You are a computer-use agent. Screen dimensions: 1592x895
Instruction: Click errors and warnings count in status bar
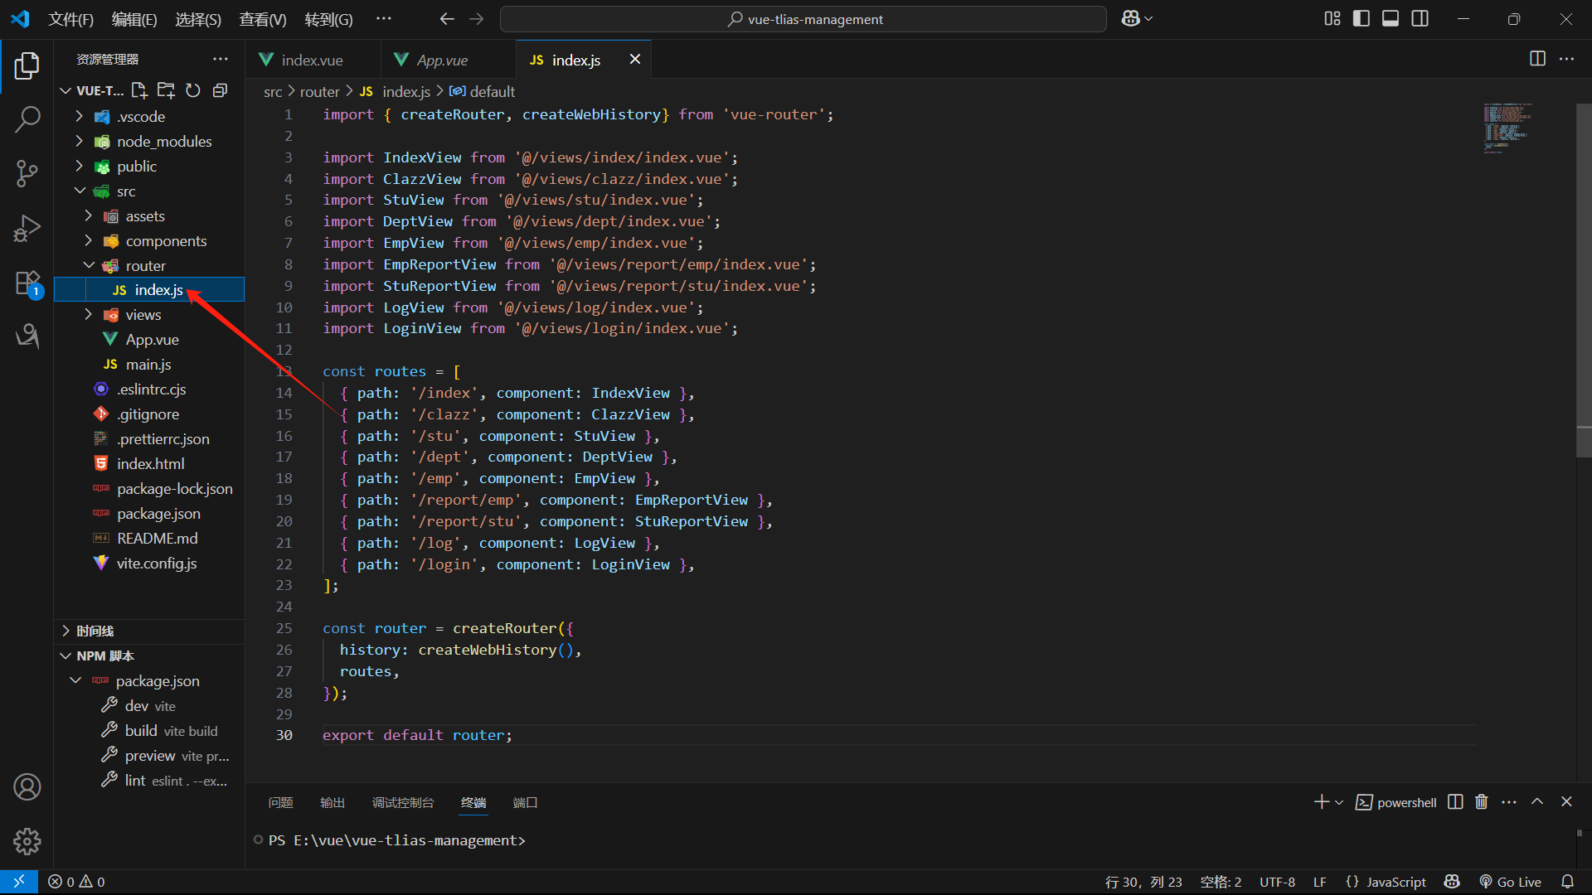(76, 882)
